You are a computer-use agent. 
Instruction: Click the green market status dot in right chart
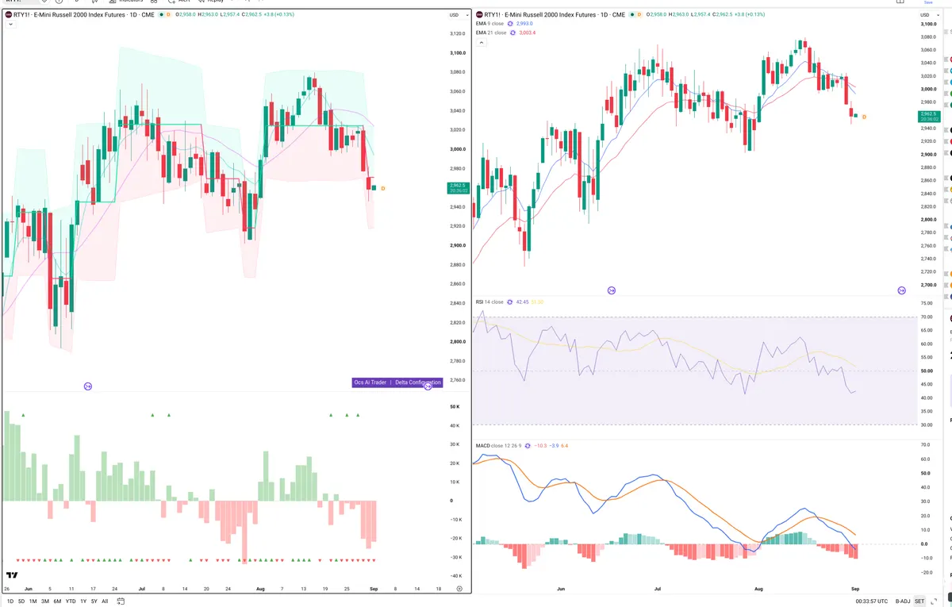coord(631,15)
